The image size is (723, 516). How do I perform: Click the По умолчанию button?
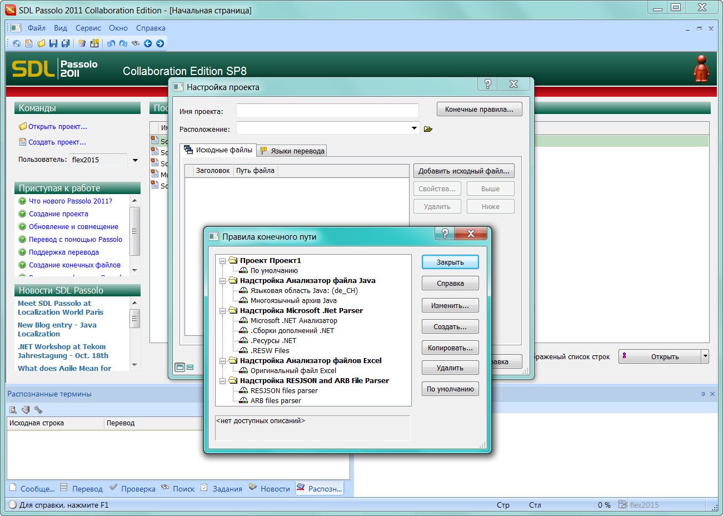click(450, 389)
